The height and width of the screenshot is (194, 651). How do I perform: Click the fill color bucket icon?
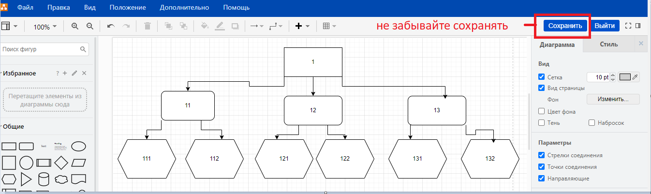click(x=205, y=26)
